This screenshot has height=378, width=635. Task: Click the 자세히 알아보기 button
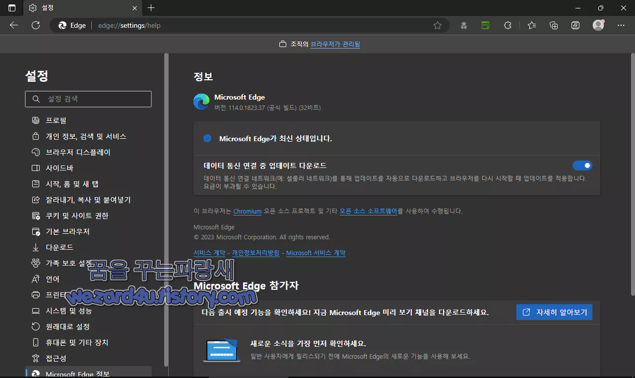(x=554, y=312)
